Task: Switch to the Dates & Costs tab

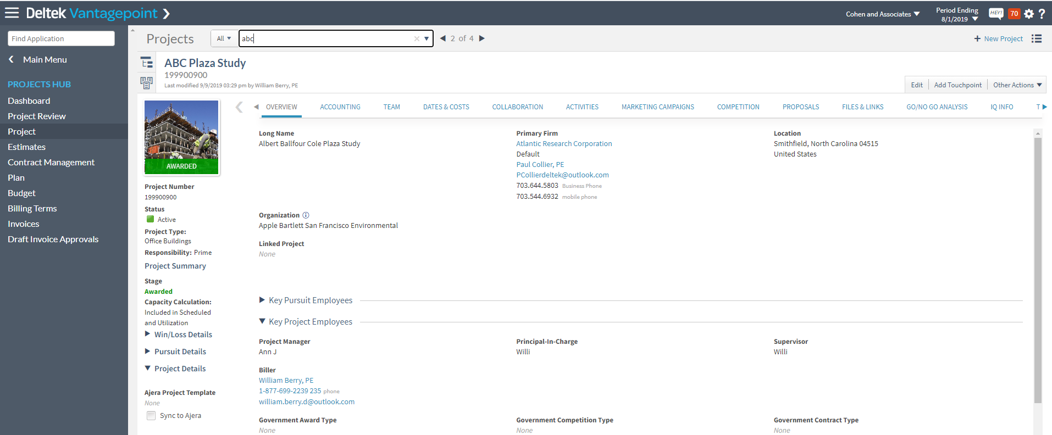Action: tap(446, 107)
